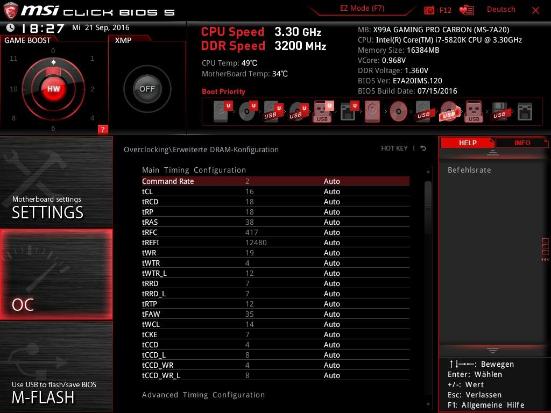Open the tRAS Auto value field
Screen dimensions: 551x413
point(331,222)
